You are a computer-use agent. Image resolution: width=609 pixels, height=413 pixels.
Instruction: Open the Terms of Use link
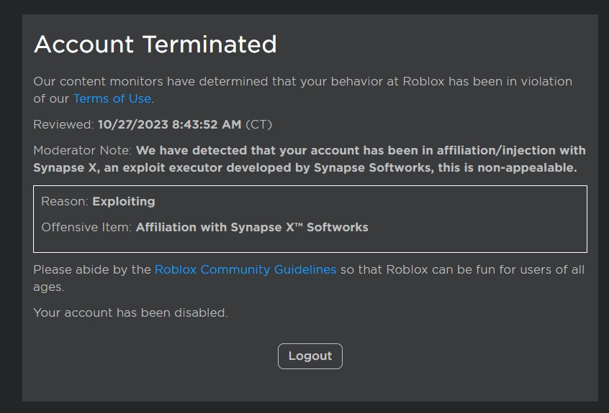pos(112,99)
